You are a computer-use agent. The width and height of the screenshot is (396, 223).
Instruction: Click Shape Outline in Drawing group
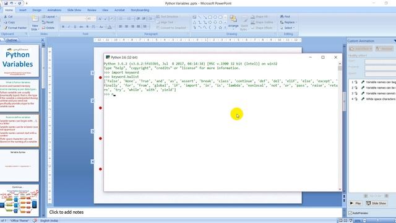click(262, 22)
